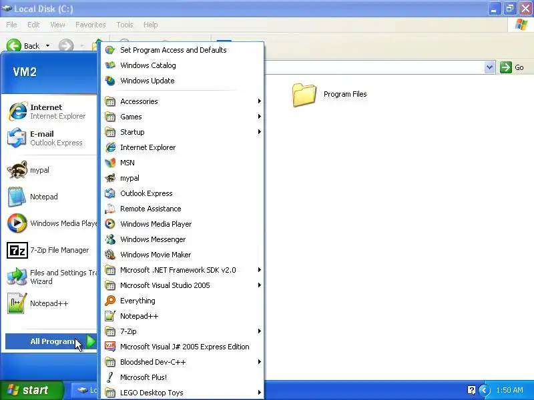Launch Microsoft Visual J# 2005 Express Edition
The image size is (534, 400).
tap(181, 347)
